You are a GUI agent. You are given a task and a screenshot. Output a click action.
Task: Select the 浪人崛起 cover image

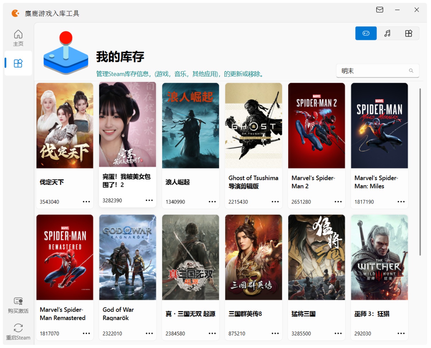191,126
